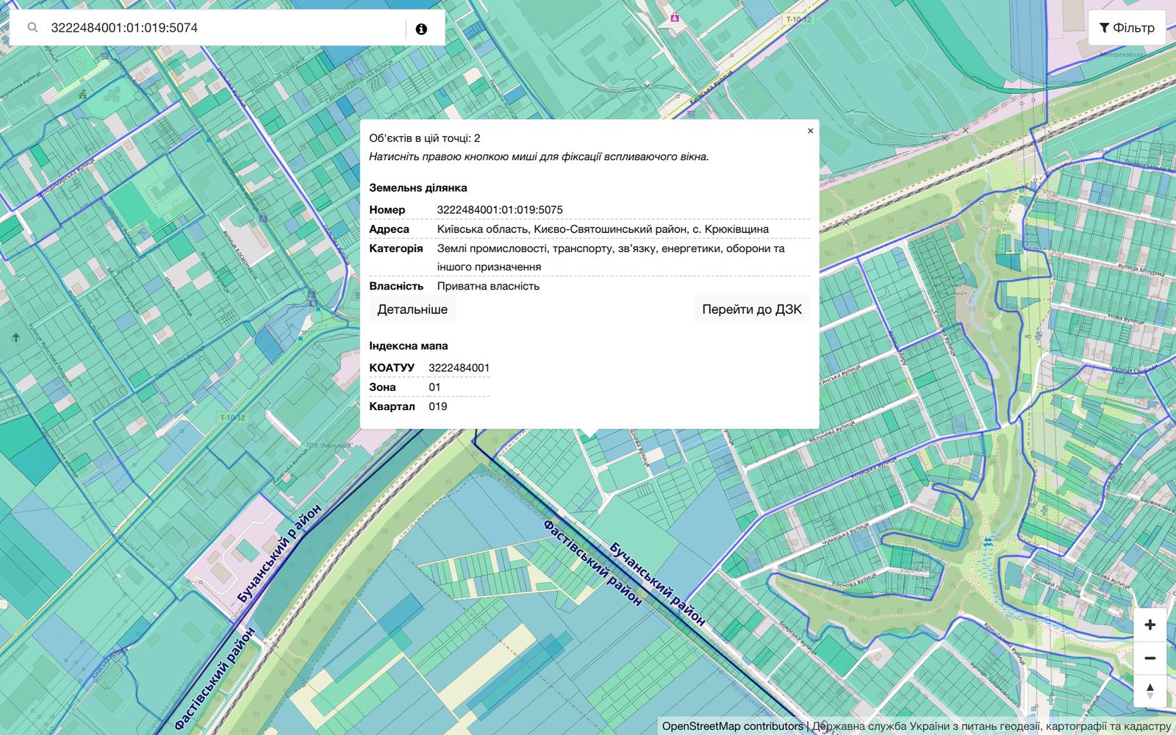
Task: Open Державна служба України attribution link
Action: tap(992, 726)
